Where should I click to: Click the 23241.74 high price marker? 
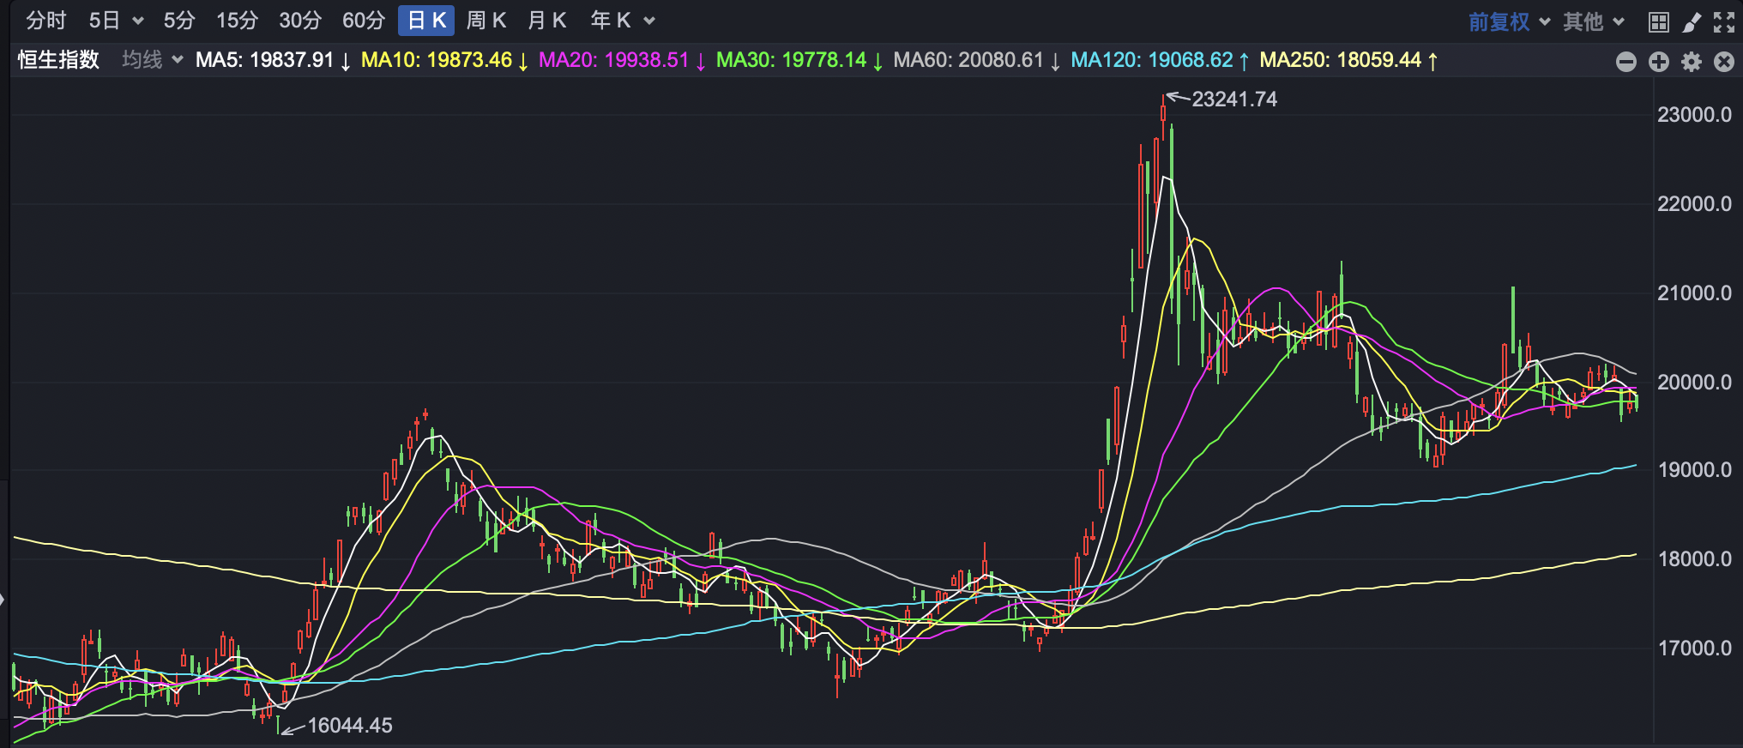(1234, 100)
